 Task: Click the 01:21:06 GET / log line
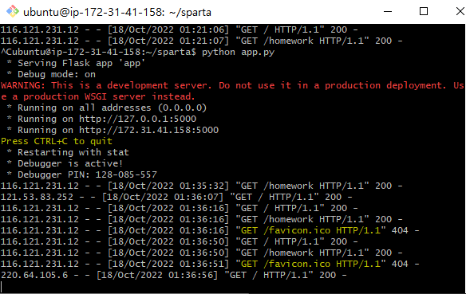(x=180, y=30)
